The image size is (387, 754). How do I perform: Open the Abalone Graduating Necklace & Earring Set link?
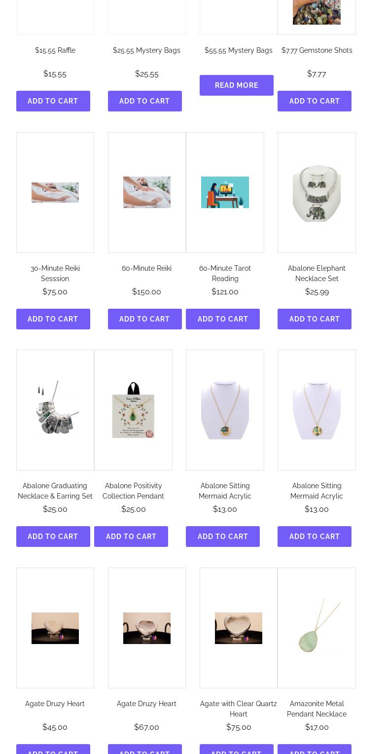[x=55, y=491]
